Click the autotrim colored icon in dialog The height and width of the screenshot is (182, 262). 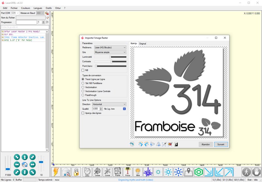170,144
